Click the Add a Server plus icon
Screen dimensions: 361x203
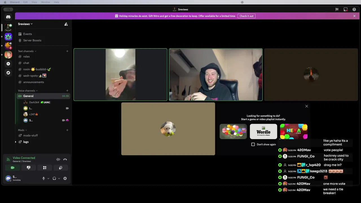pyautogui.click(x=8, y=64)
